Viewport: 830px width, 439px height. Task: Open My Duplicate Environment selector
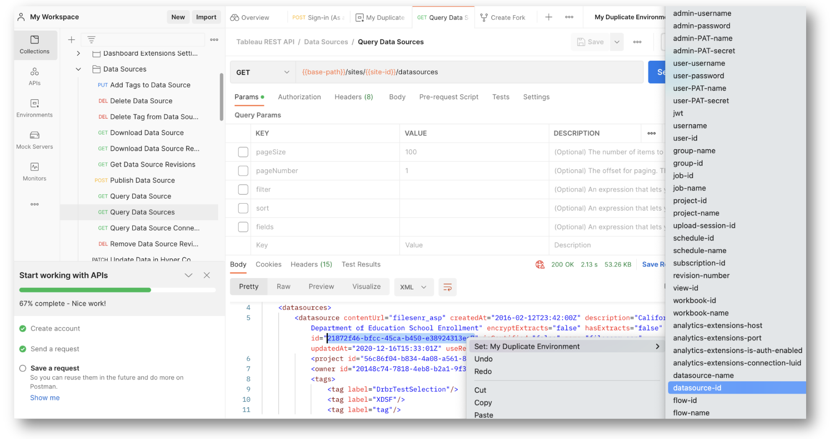tap(629, 17)
